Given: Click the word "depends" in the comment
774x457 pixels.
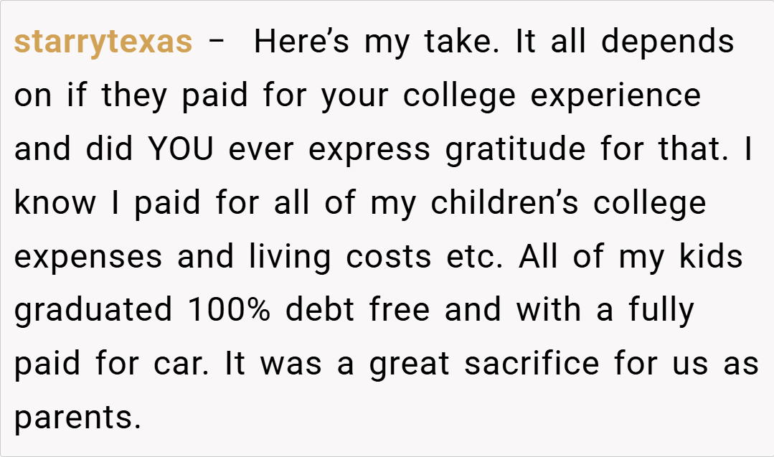Looking at the screenshot, I should click(667, 42).
